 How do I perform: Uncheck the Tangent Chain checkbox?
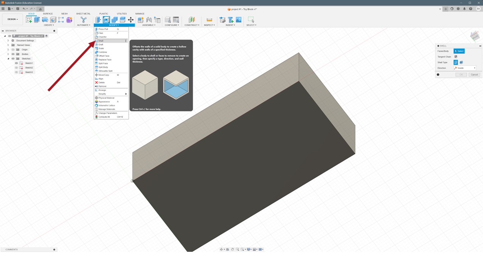click(x=456, y=57)
